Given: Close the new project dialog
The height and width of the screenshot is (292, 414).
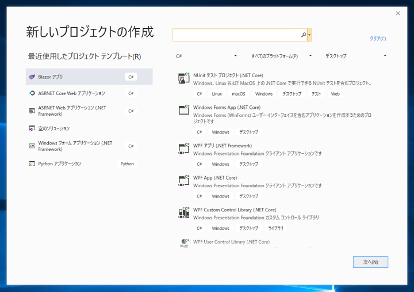Looking at the screenshot, I should [x=398, y=13].
